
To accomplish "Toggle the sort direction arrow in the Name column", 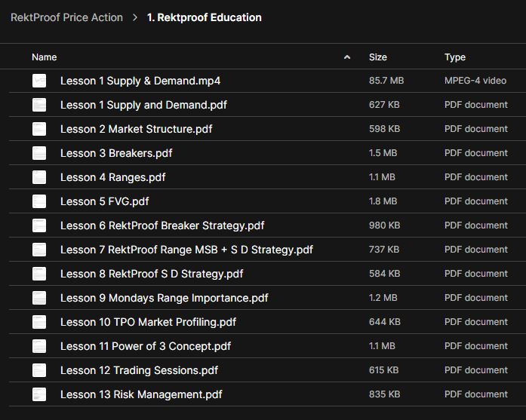I will 347,57.
